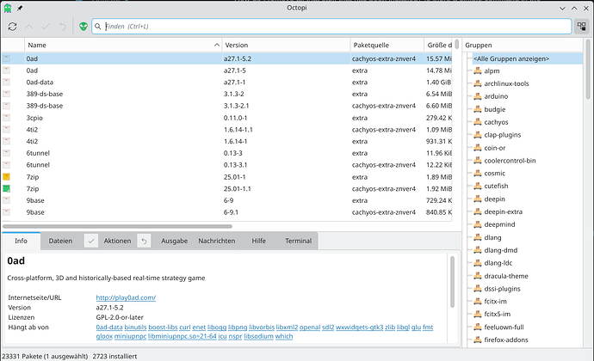Image resolution: width=594 pixels, height=361 pixels.
Task: Open the http://play0ad.com/ link
Action: pos(126,297)
